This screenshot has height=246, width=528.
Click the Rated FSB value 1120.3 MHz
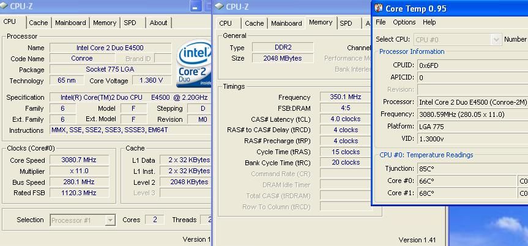[79, 193]
